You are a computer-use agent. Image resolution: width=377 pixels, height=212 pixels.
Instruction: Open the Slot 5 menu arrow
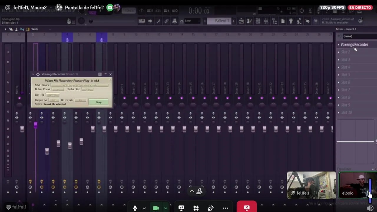coord(338,75)
